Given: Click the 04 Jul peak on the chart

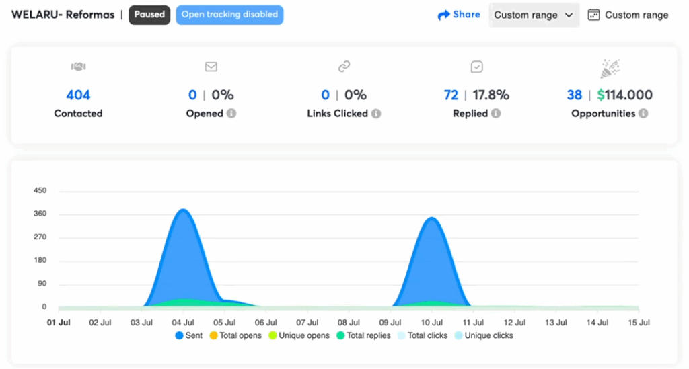Looking at the screenshot, I should coord(182,211).
